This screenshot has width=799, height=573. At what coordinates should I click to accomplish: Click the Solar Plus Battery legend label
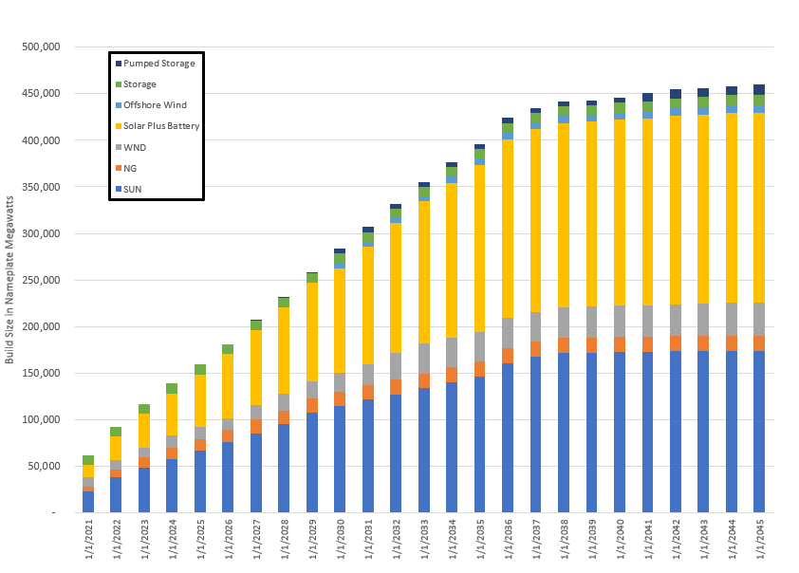[161, 126]
